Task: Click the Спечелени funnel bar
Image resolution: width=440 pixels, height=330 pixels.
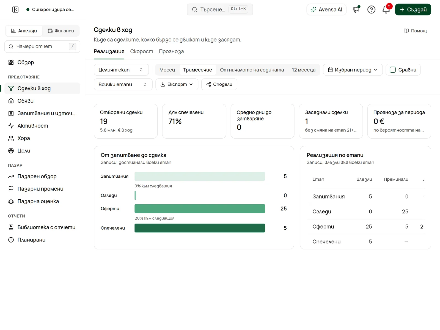Action: [200, 228]
